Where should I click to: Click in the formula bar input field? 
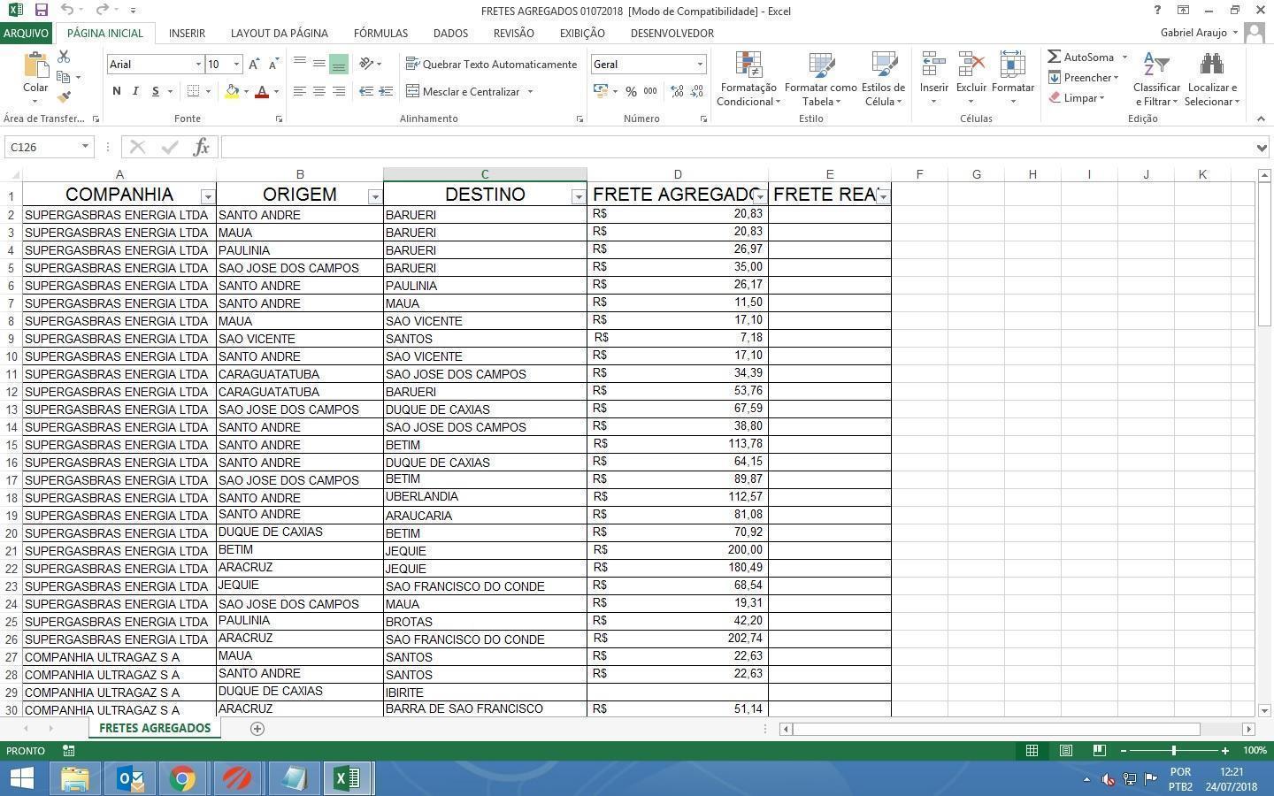(x=736, y=147)
